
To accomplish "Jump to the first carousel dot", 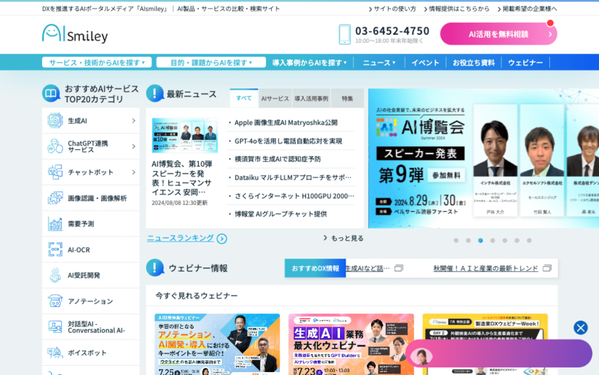I will pyautogui.click(x=456, y=240).
